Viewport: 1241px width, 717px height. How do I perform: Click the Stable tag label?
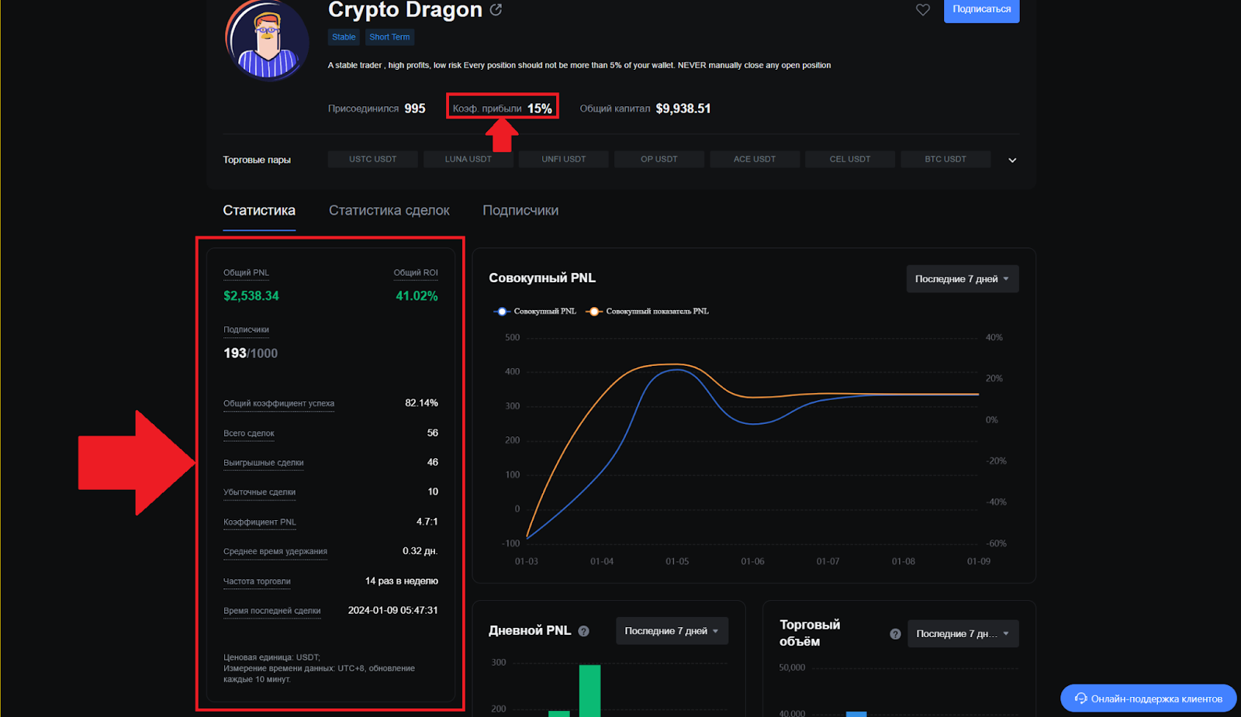pos(344,37)
